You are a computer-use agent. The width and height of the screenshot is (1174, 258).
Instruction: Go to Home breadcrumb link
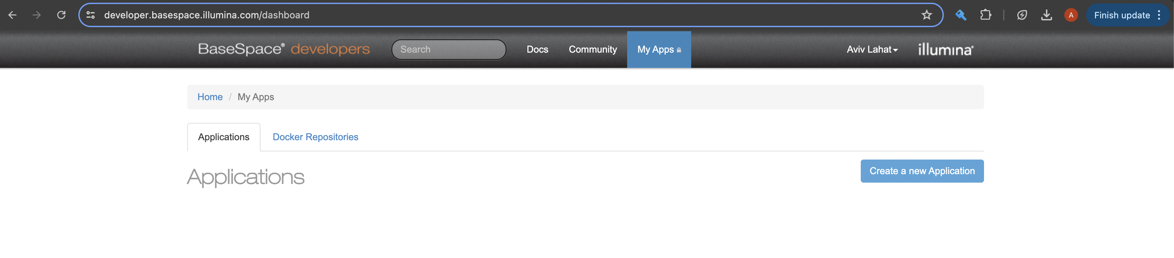click(x=210, y=97)
